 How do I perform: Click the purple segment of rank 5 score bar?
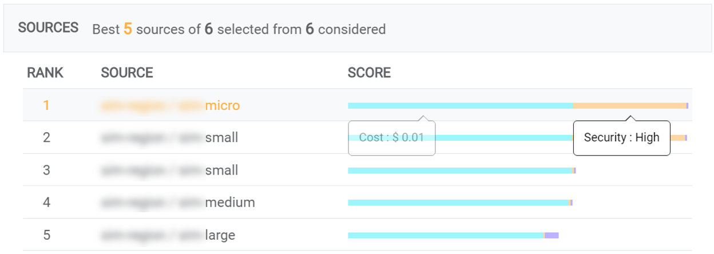point(552,235)
